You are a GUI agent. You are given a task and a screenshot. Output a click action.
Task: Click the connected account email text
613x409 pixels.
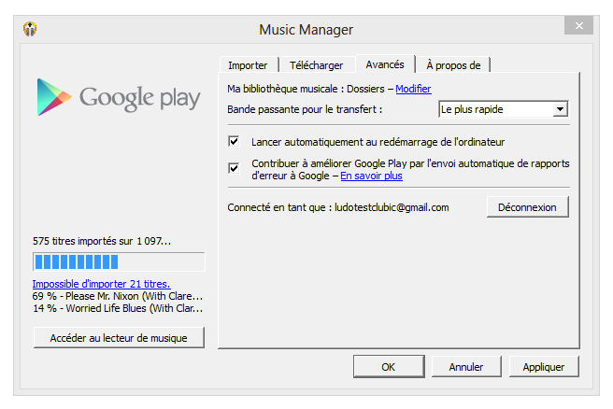tap(392, 207)
